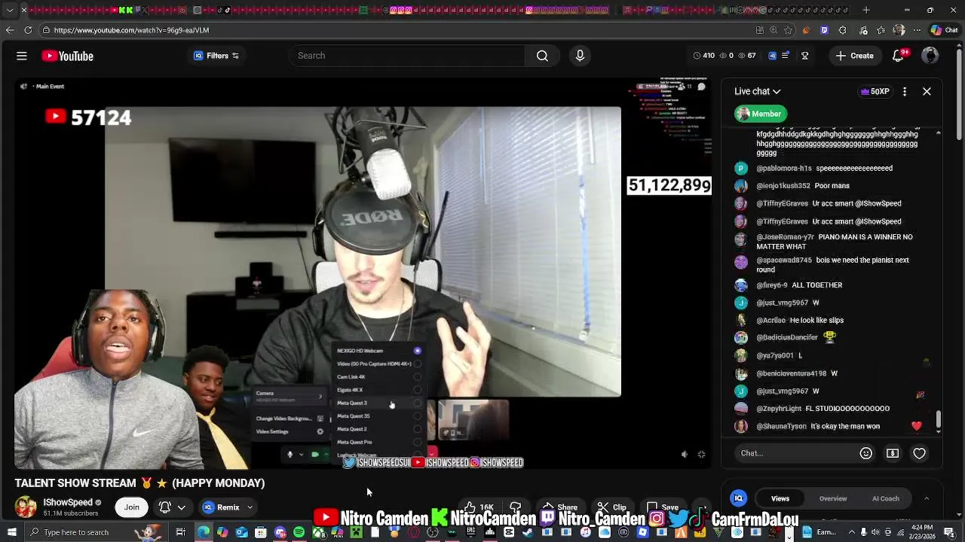965x542 pixels.
Task: Click the vidIQ round logo beside Views tab
Action: pyautogui.click(x=739, y=498)
